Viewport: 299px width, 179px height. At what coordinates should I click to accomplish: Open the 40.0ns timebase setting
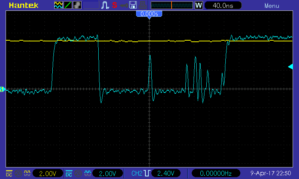point(223,5)
